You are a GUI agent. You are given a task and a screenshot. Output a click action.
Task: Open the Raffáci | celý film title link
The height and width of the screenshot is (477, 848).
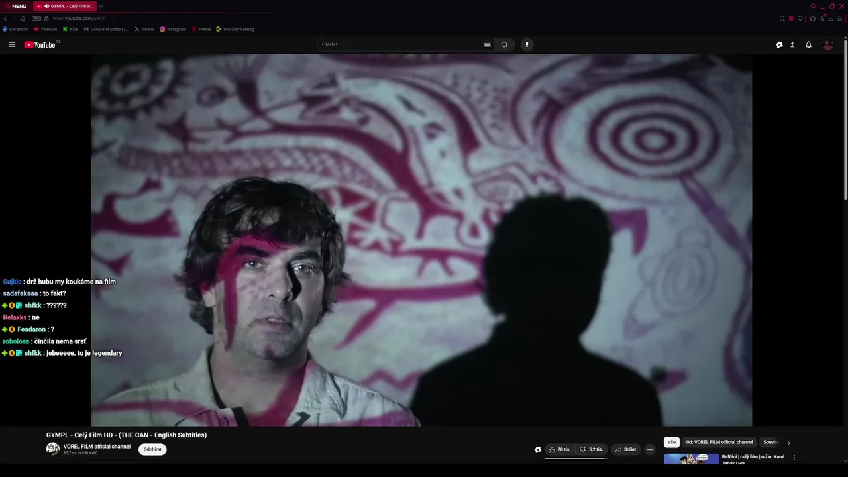tap(753, 459)
